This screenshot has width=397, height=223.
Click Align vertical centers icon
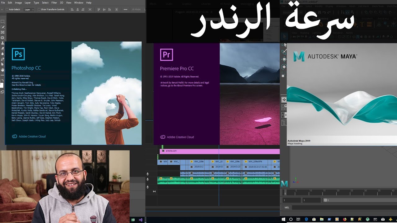(x=105, y=10)
